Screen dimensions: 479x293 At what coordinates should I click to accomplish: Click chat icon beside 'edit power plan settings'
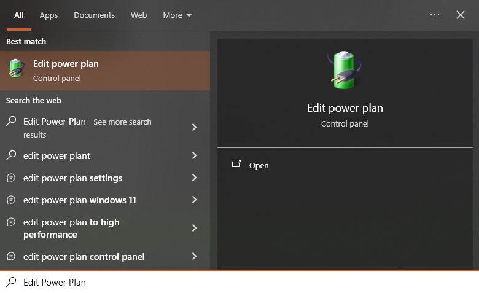pyautogui.click(x=11, y=178)
